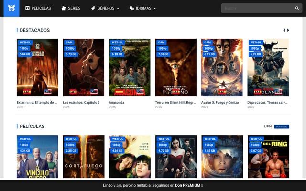Screen dimensions: 306x191
Task: Click the Anaconda title link
Action: pos(117,102)
